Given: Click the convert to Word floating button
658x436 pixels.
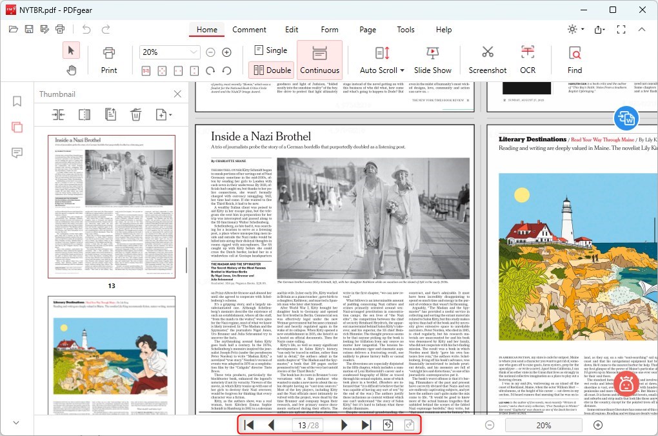Looking at the screenshot, I should pos(626,118).
